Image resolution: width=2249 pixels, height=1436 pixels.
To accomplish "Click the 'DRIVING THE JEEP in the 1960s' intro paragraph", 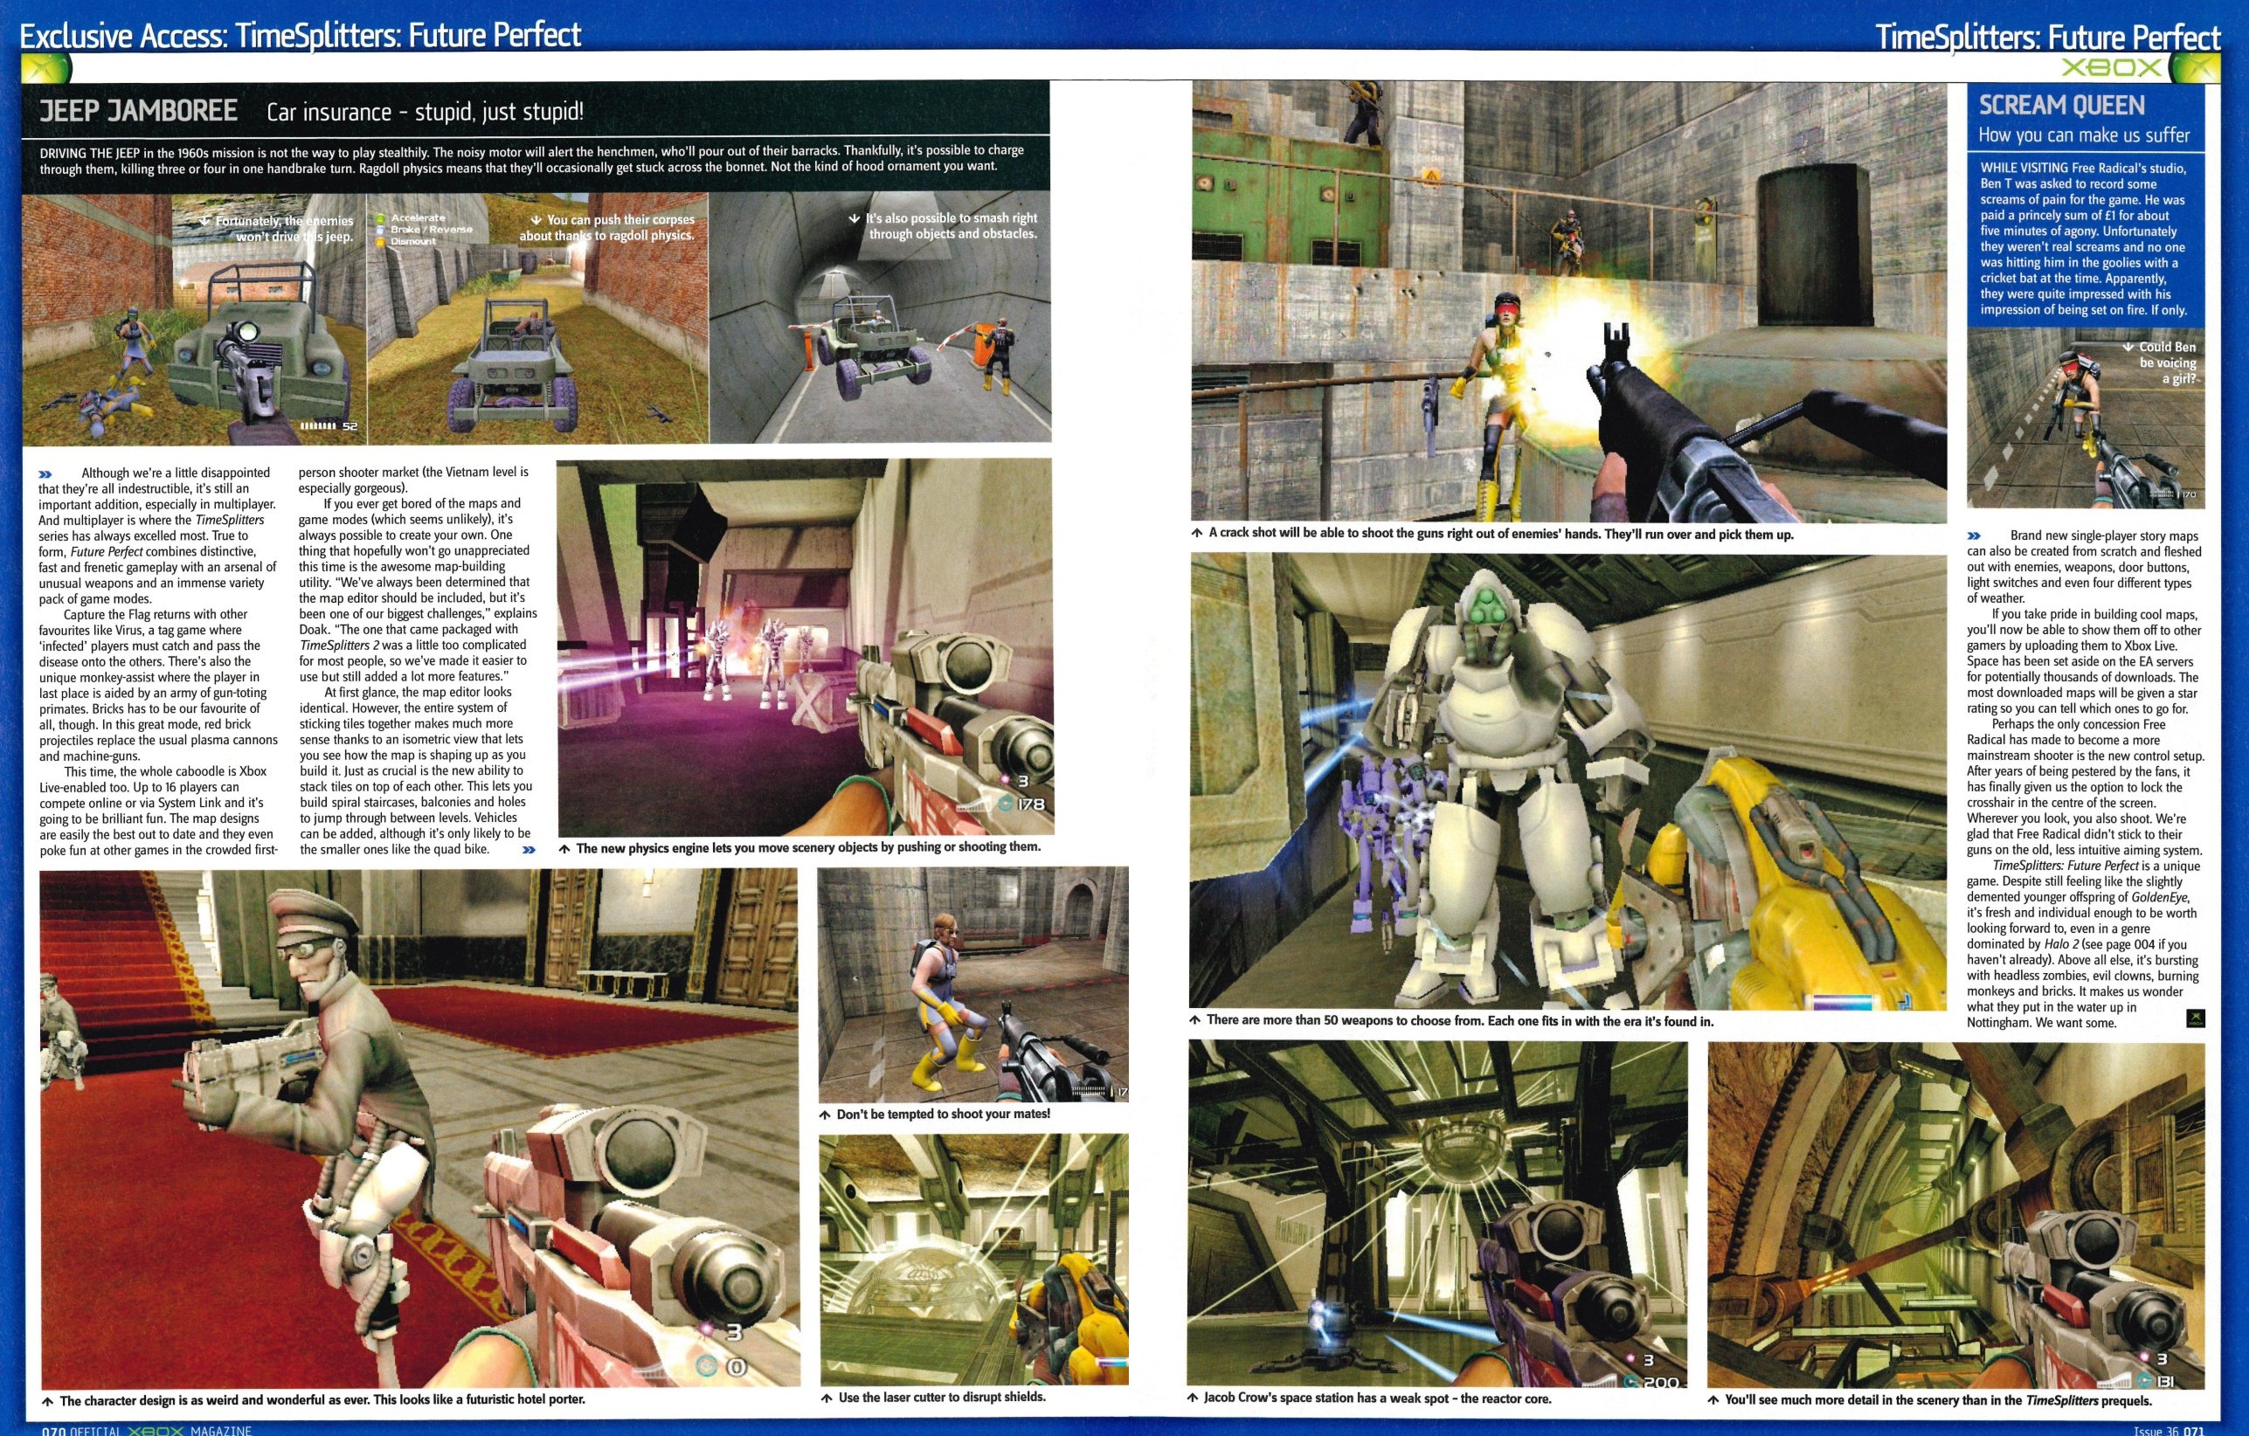I will [532, 159].
